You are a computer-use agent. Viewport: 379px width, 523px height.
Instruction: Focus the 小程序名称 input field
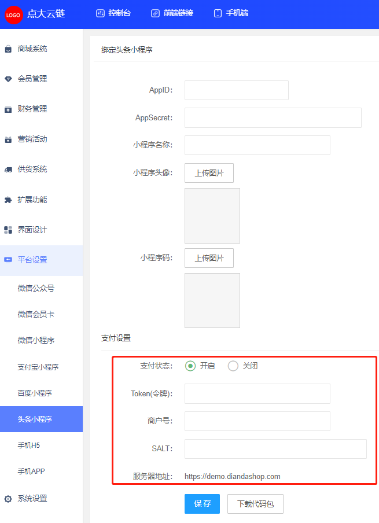[x=257, y=145]
